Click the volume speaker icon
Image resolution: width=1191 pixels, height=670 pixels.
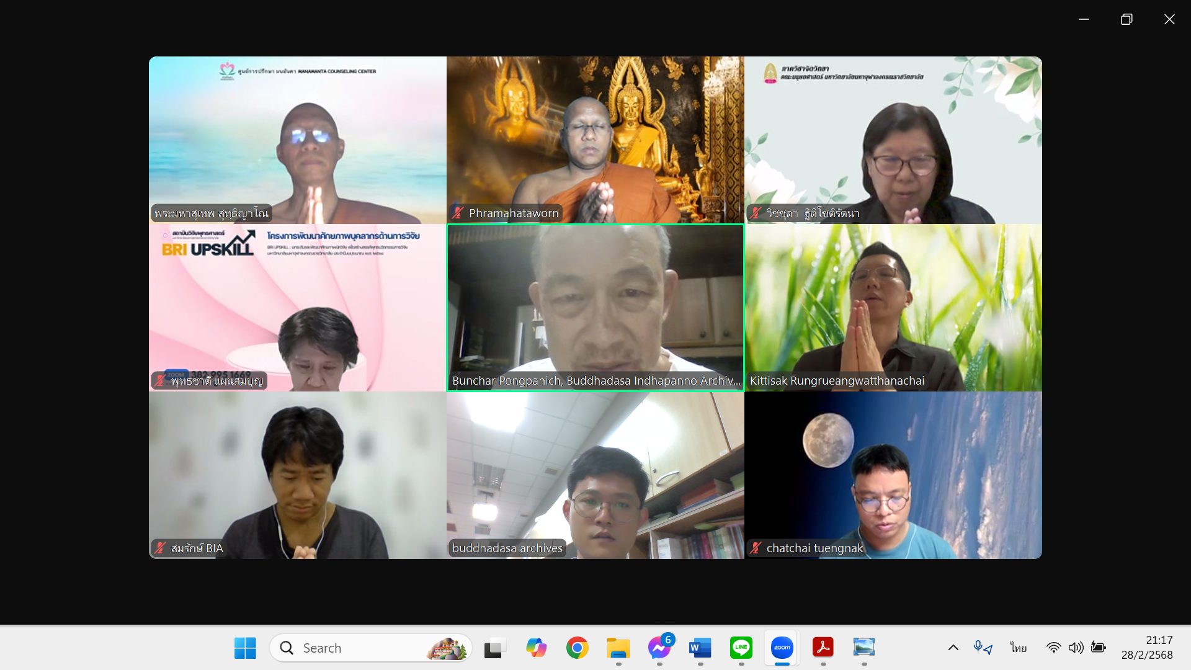click(1076, 648)
